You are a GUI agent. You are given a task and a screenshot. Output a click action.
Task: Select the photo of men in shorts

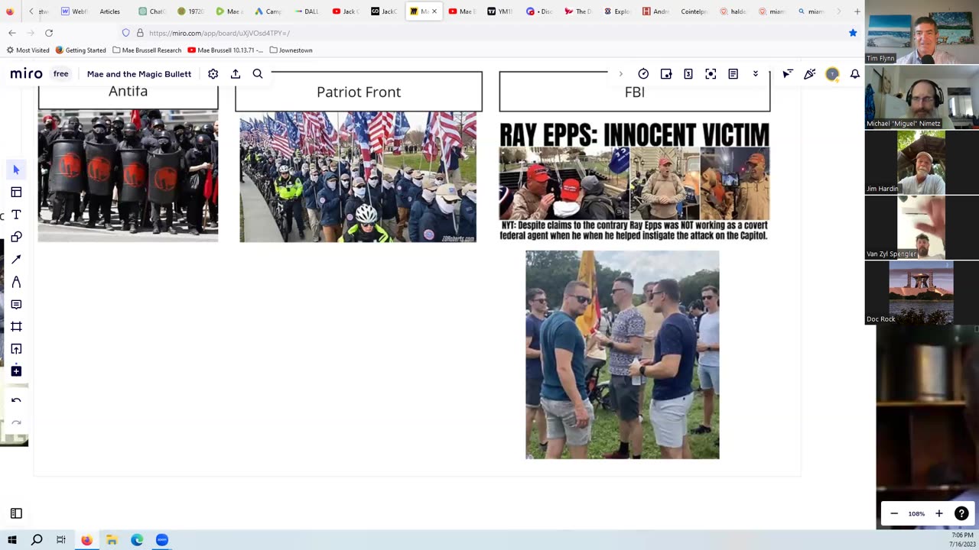pyautogui.click(x=623, y=354)
